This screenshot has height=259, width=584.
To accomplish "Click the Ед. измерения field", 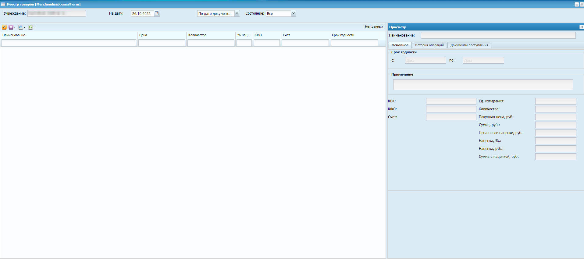I will [x=556, y=101].
